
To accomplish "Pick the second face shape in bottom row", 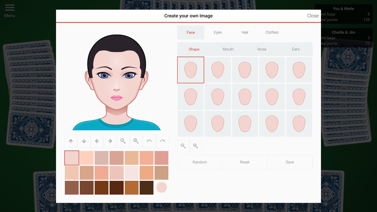I will pos(218,124).
